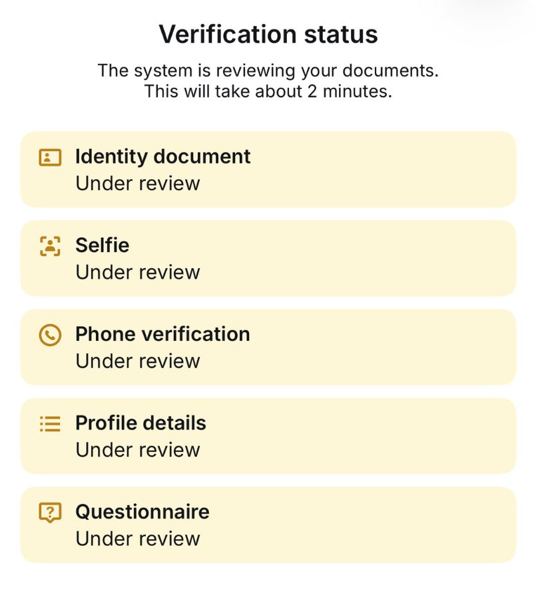Click Under review below Questionnaire

[x=138, y=539]
